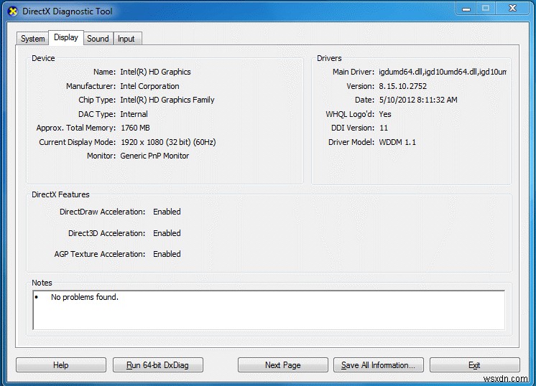The width and height of the screenshot is (536, 386).
Task: Click the WHQL Logo'd 'Yes' value
Action: click(385, 114)
